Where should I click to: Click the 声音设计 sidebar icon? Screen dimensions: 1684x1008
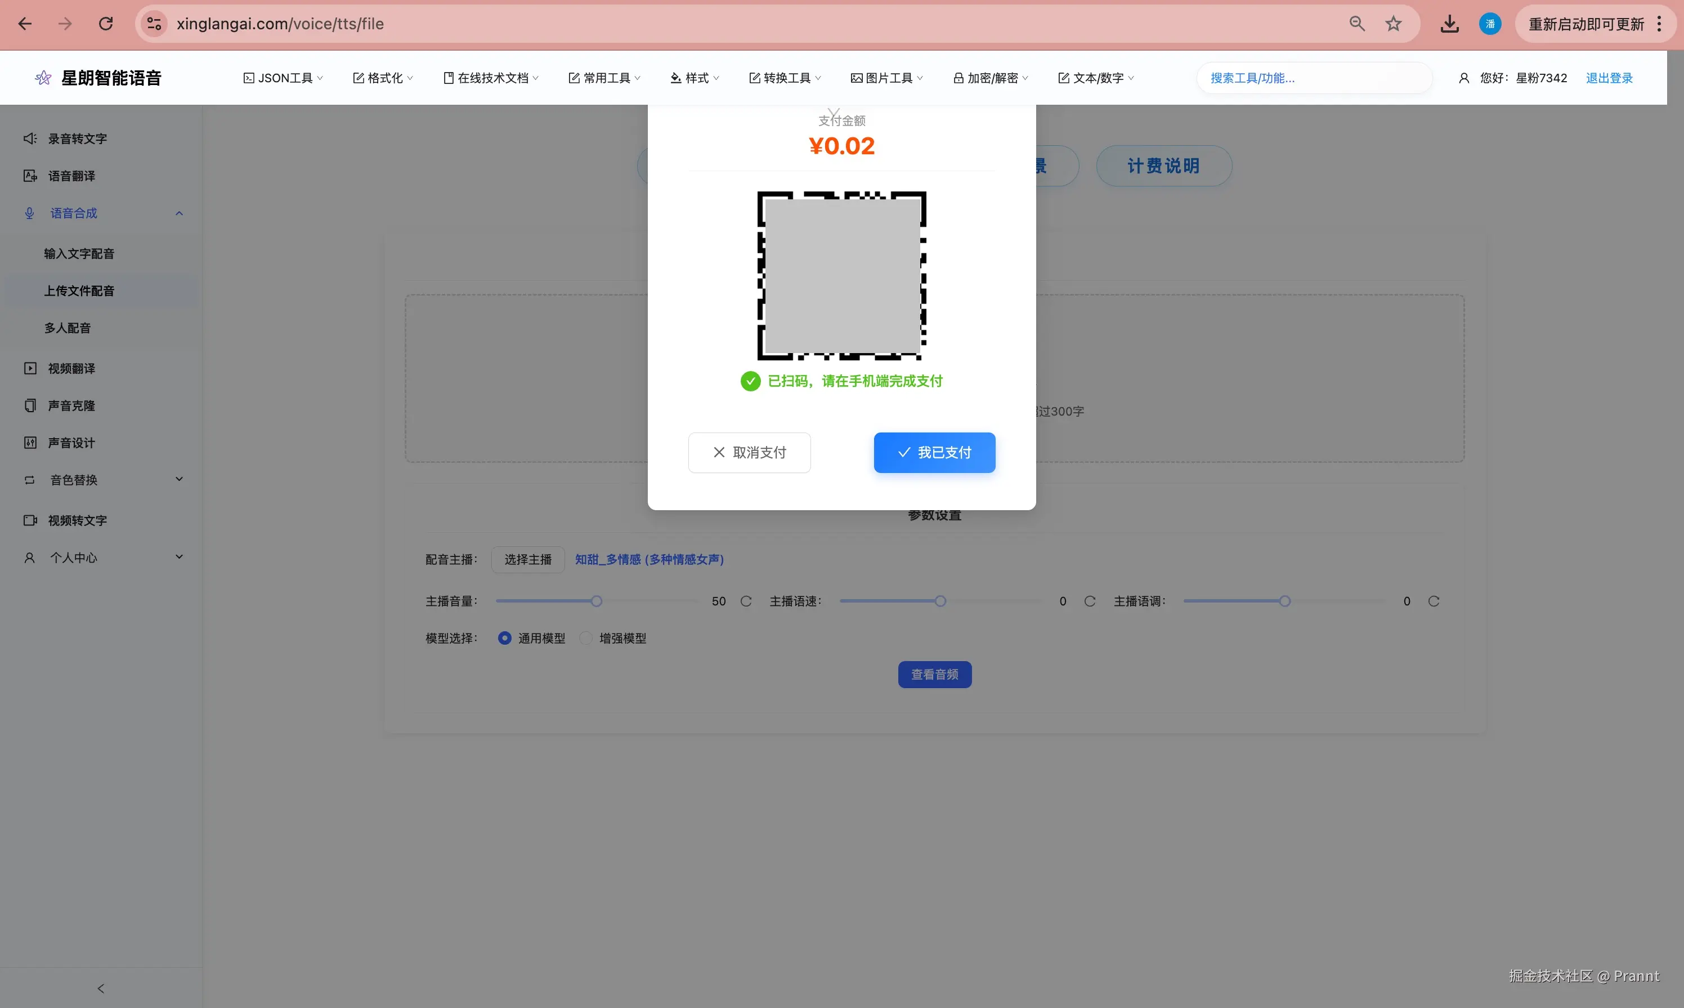pyautogui.click(x=30, y=443)
